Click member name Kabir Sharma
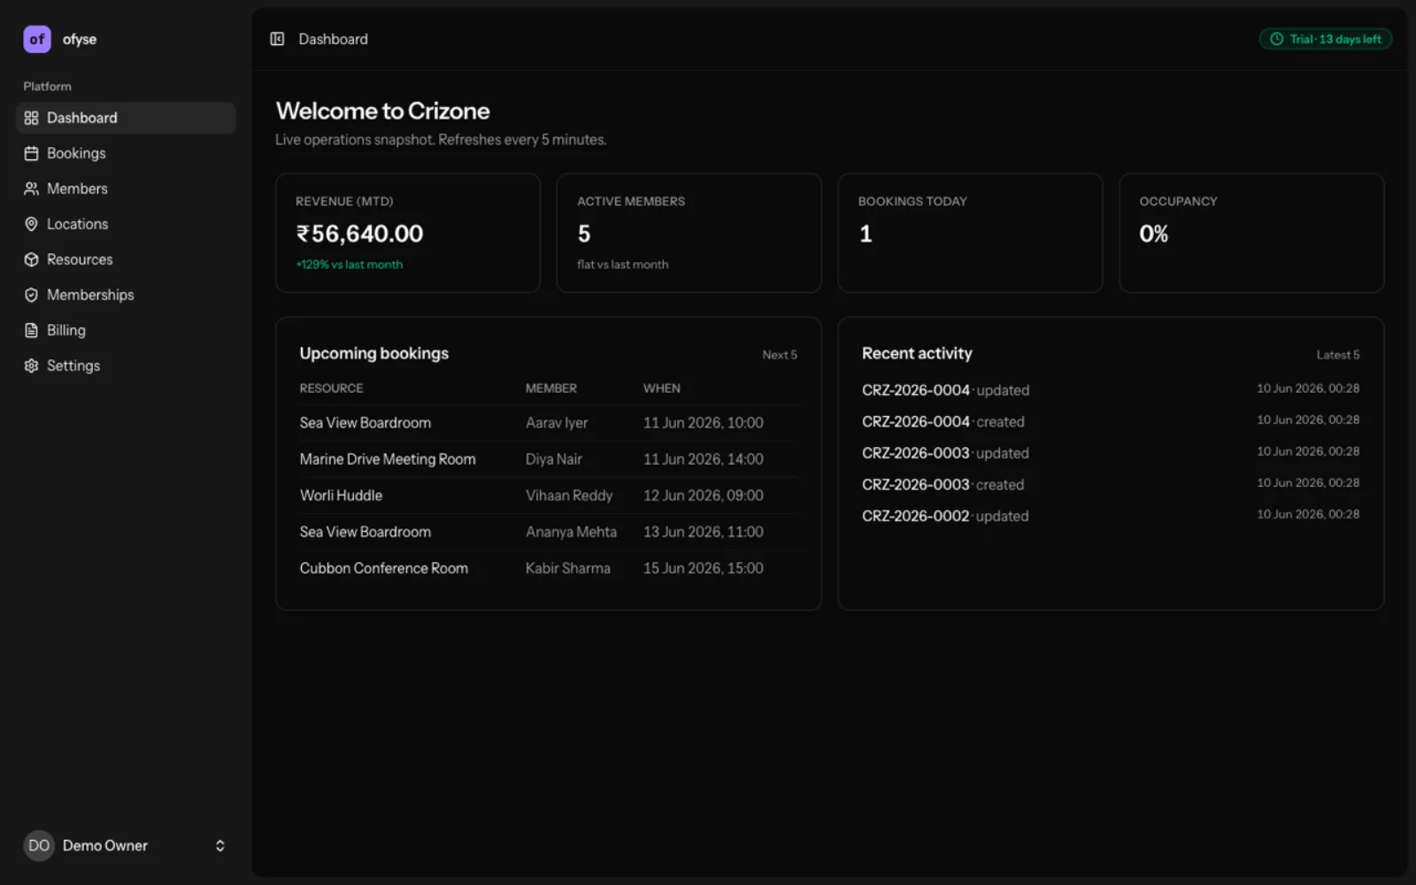Viewport: 1416px width, 885px height. 568,568
